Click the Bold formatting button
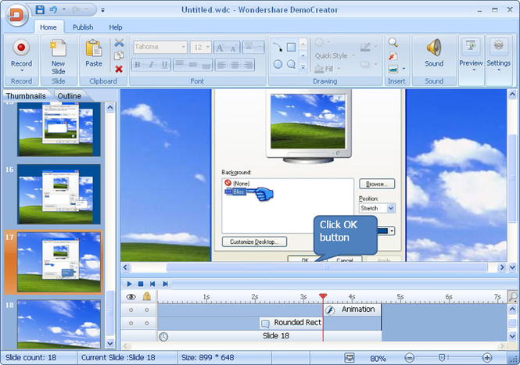The width and height of the screenshot is (520, 365). 138,65
